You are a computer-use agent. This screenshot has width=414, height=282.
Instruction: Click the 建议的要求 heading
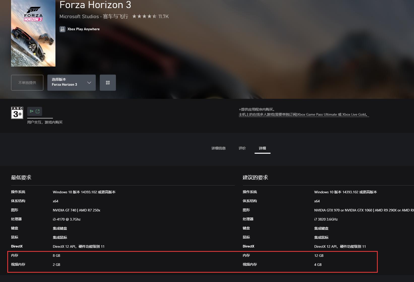[255, 177]
